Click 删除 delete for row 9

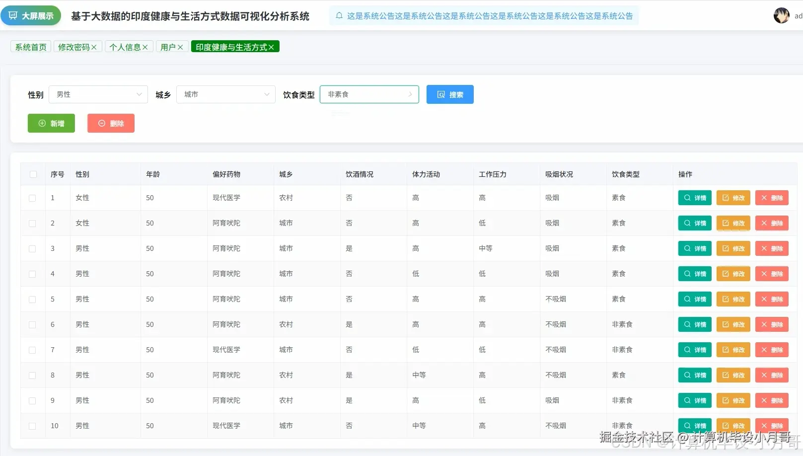tap(772, 400)
